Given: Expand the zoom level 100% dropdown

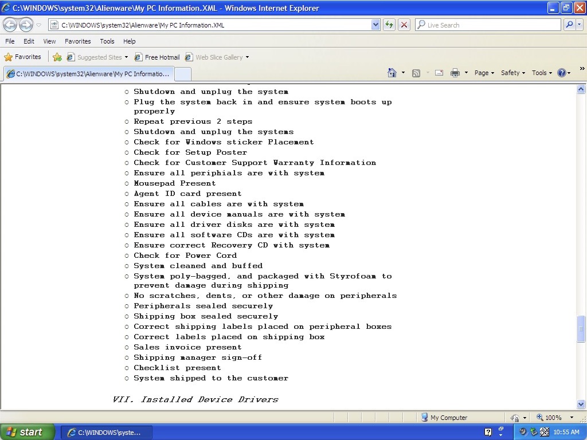Looking at the screenshot, I should [x=570, y=418].
